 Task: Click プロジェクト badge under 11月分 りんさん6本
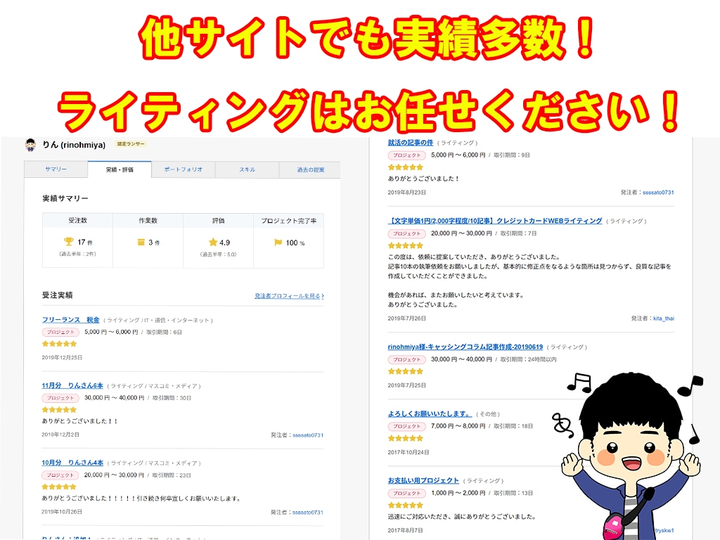(x=60, y=398)
